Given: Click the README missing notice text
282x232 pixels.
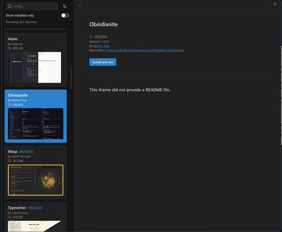Looking at the screenshot, I should tap(130, 90).
